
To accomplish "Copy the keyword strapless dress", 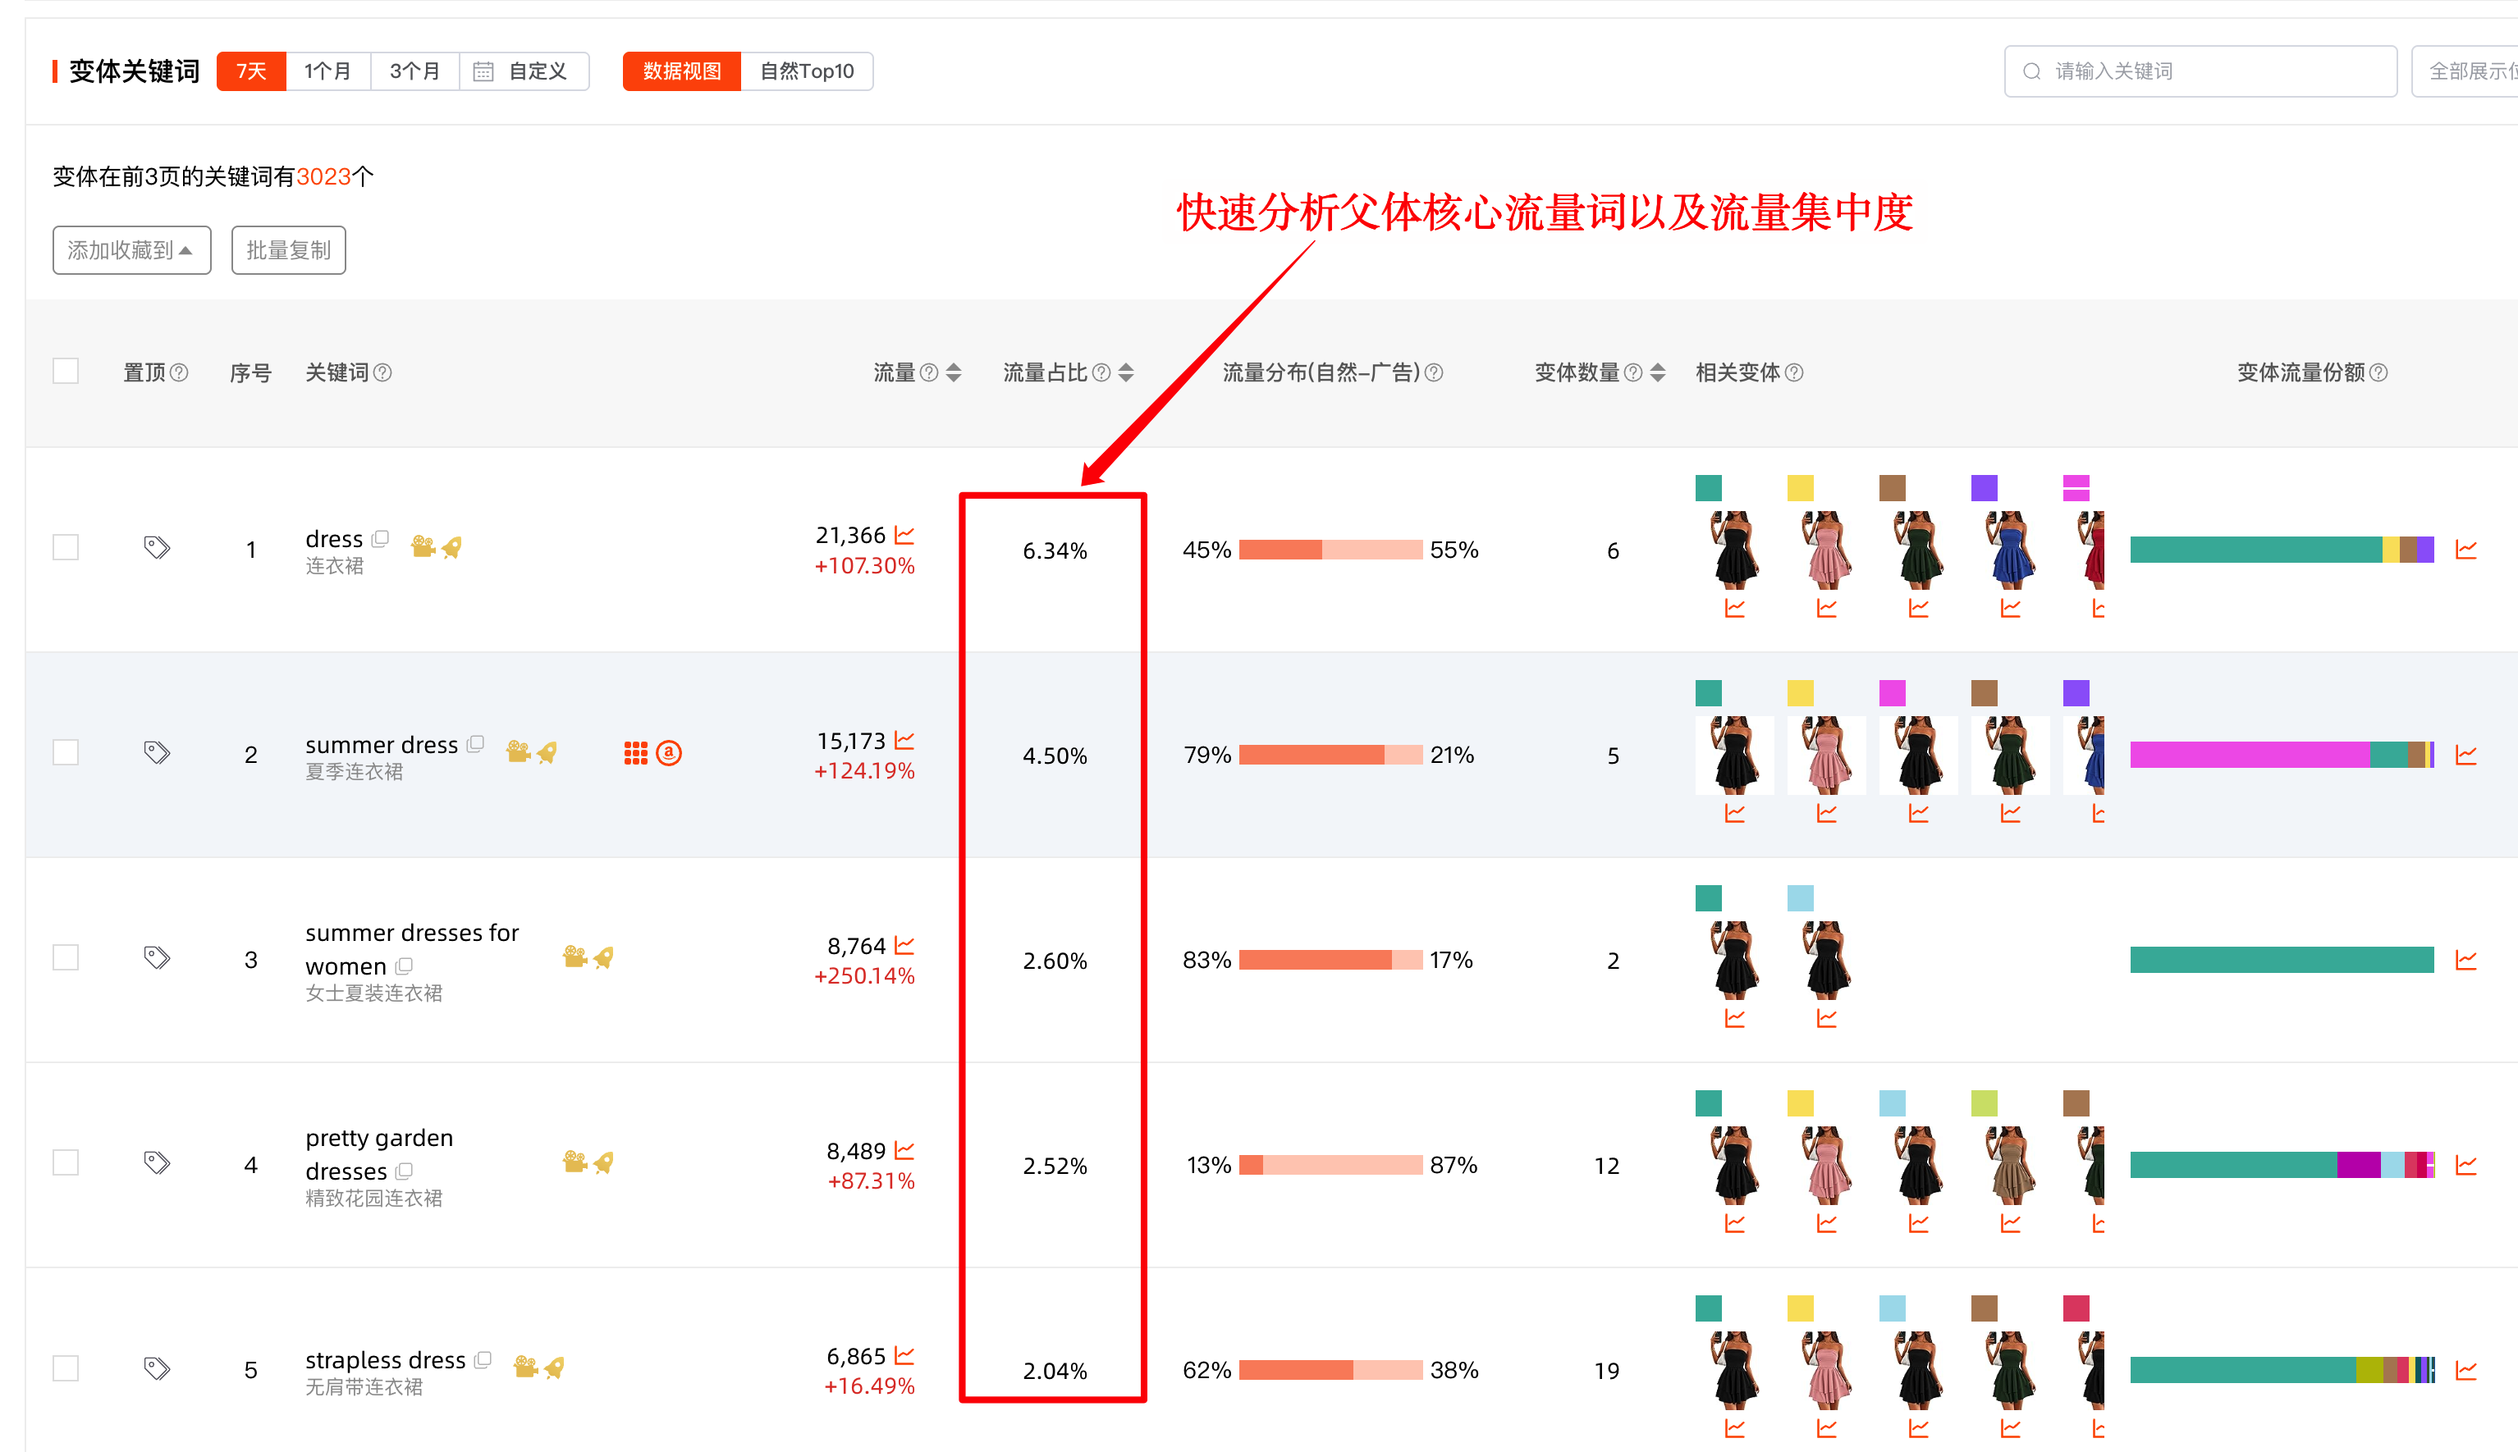I will coord(483,1359).
